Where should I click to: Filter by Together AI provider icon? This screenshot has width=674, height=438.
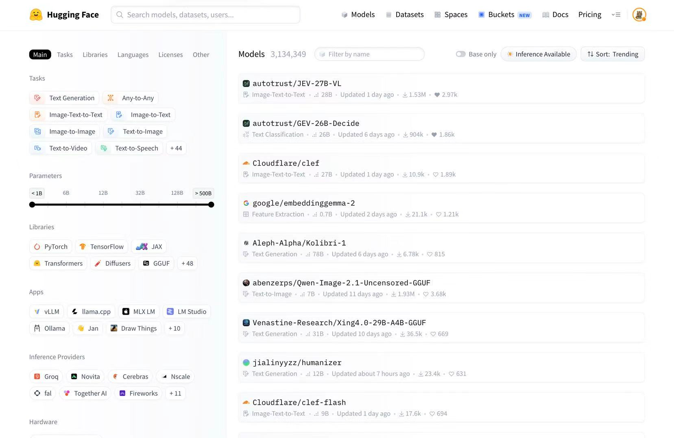[67, 393]
